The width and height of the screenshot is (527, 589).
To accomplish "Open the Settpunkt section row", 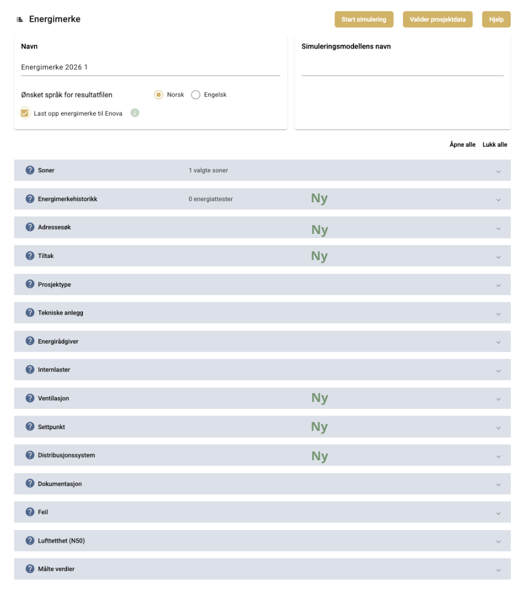I will tap(262, 427).
